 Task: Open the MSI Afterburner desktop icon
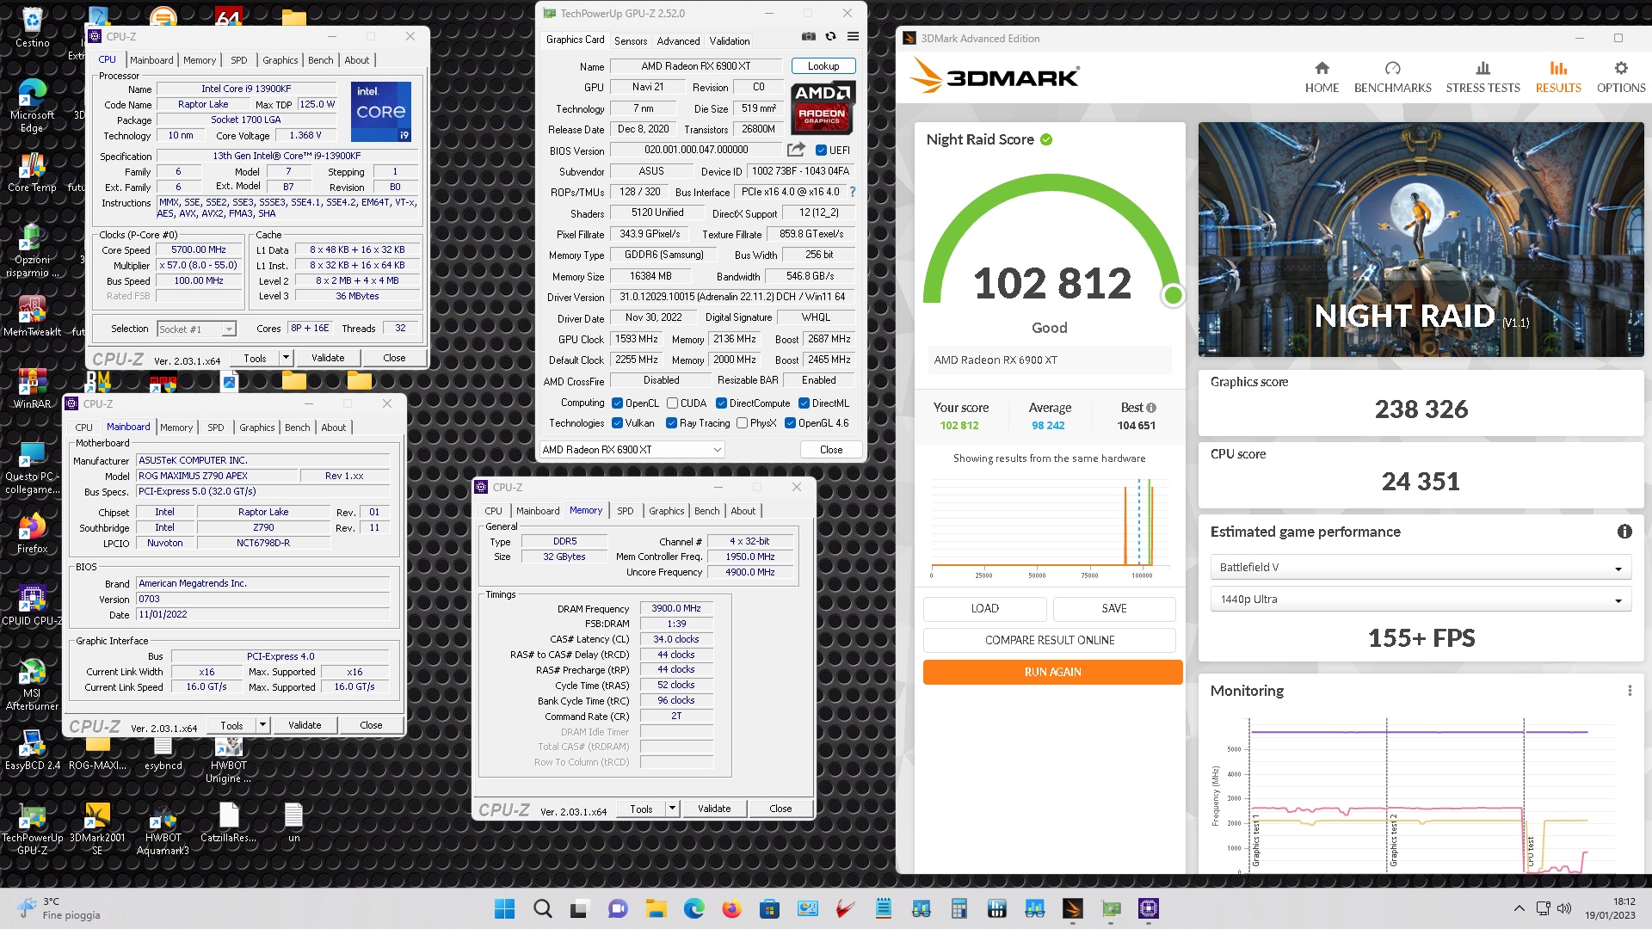tap(32, 684)
